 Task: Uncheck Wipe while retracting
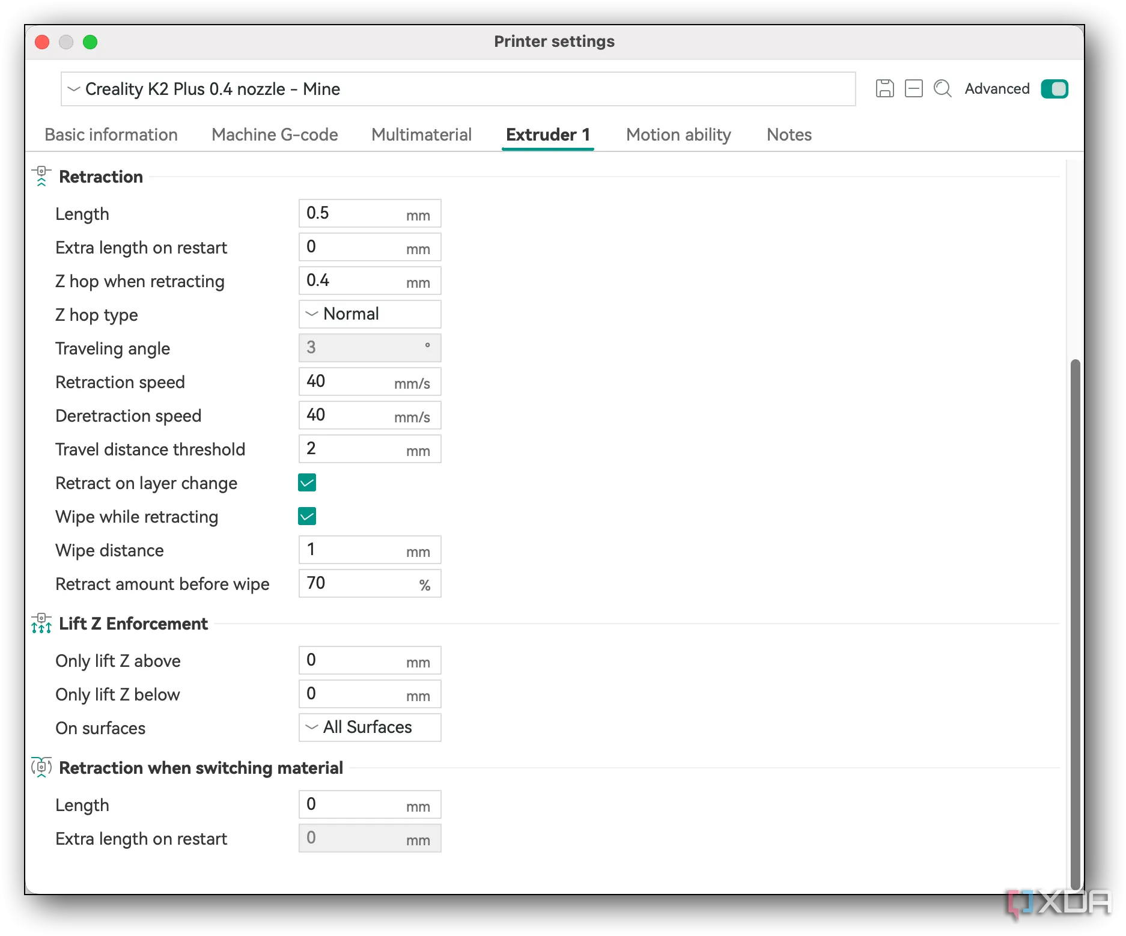[x=307, y=517]
